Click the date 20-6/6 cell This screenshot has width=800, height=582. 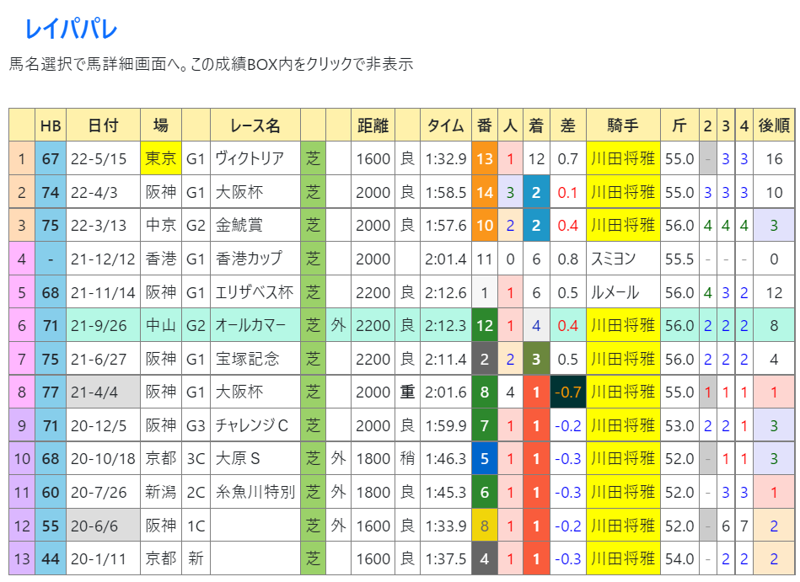[x=103, y=526]
